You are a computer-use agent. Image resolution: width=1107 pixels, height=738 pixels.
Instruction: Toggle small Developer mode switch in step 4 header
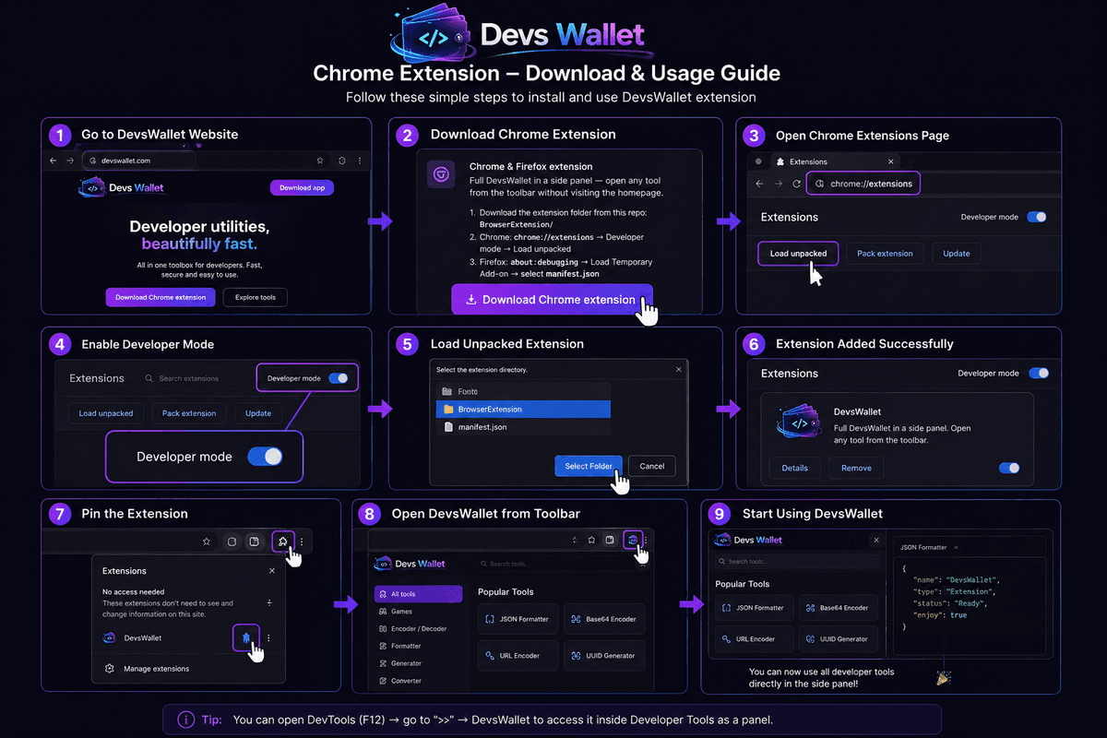coord(339,378)
